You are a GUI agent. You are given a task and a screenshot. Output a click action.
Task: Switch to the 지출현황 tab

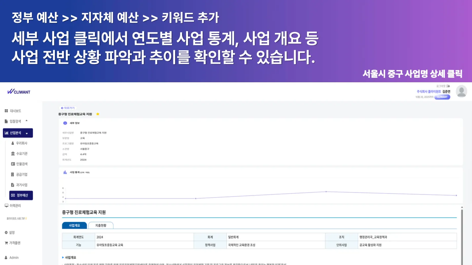(101, 225)
